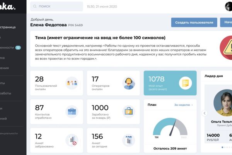Click the operator headset icon
This screenshot has width=232, height=155.
[x=129, y=83]
